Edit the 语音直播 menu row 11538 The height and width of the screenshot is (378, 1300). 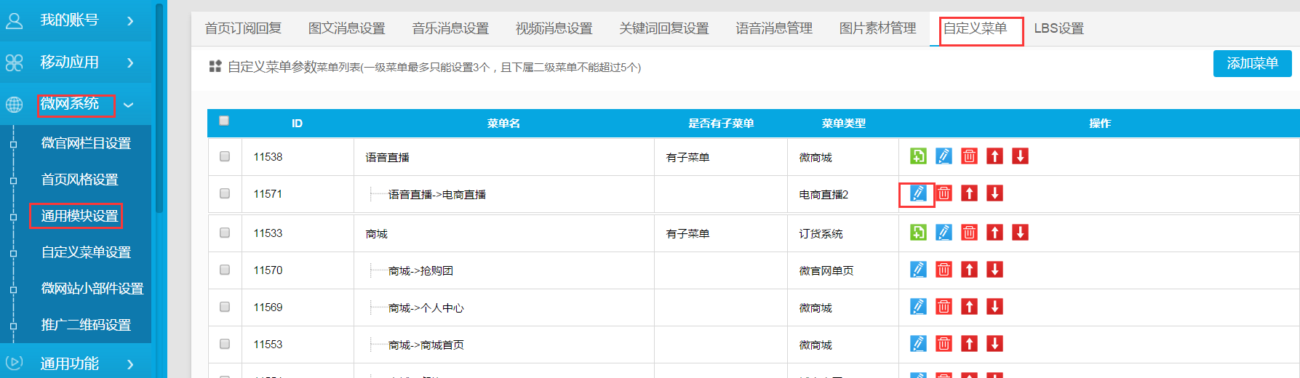[944, 156]
